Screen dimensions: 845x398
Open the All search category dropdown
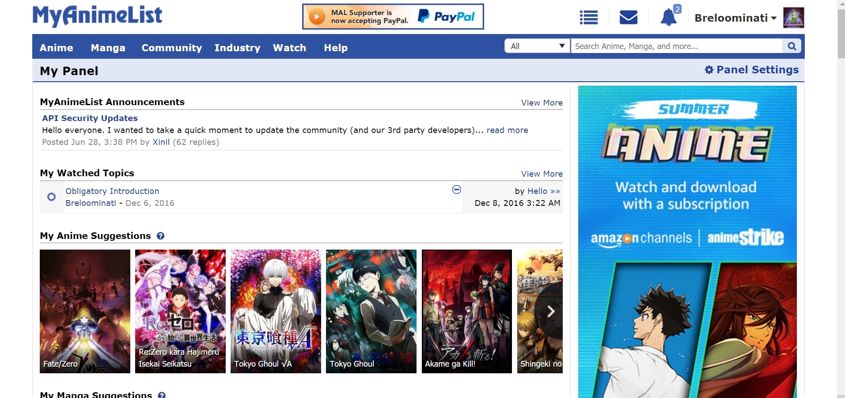(537, 46)
